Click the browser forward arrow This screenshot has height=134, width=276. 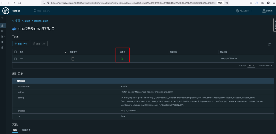click(8, 3)
